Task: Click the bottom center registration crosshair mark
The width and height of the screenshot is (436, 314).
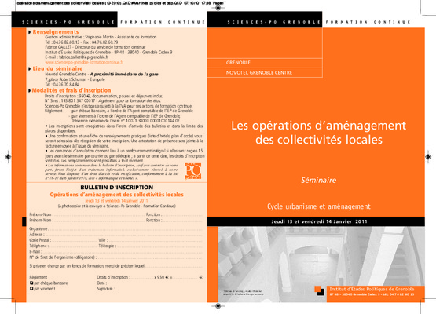Action: point(218,306)
